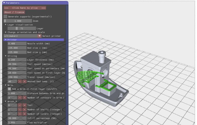
Task: Click the Zoom slider
Action: (18, 21)
